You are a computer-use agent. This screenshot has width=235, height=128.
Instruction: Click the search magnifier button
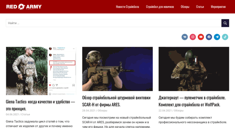225,23
